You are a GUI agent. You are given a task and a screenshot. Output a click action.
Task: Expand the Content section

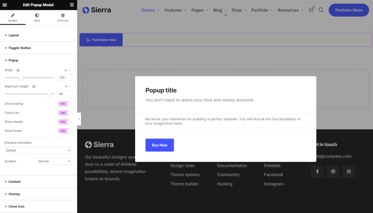pos(39,182)
